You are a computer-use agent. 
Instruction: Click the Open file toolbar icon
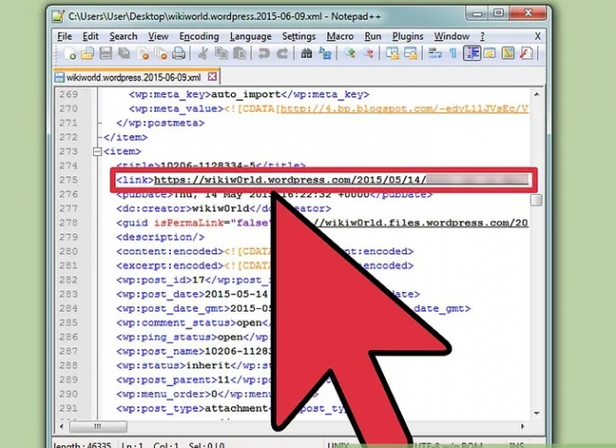86,55
